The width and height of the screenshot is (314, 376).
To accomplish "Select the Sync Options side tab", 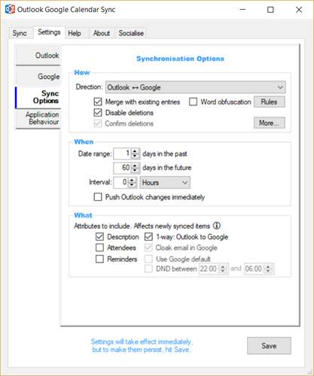I will pyautogui.click(x=38, y=97).
